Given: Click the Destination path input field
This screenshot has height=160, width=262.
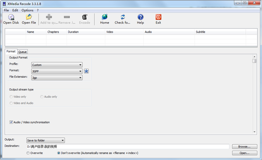Looking at the screenshot, I should (x=128, y=146).
